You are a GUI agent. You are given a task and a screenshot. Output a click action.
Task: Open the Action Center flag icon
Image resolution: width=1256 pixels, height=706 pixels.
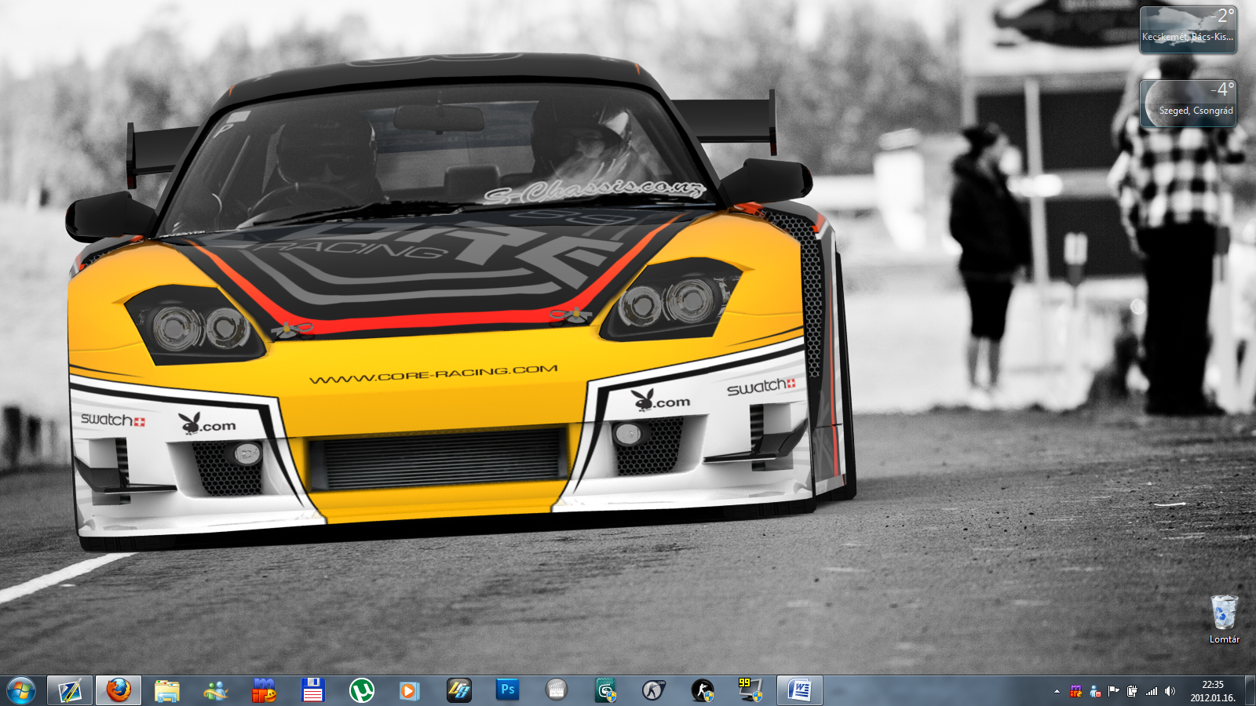pyautogui.click(x=1114, y=691)
